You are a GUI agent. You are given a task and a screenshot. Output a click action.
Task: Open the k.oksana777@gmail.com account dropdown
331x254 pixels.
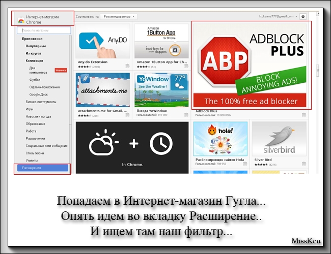[x=278, y=16]
